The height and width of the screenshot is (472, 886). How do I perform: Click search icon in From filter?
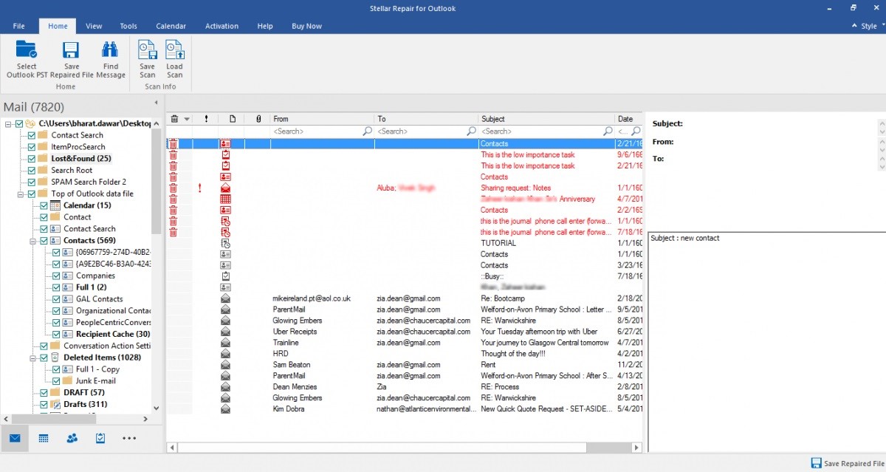(368, 131)
